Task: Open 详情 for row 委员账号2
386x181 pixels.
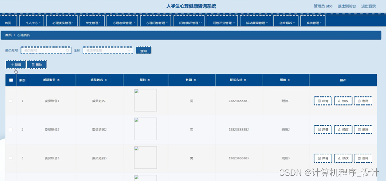Action: point(323,129)
